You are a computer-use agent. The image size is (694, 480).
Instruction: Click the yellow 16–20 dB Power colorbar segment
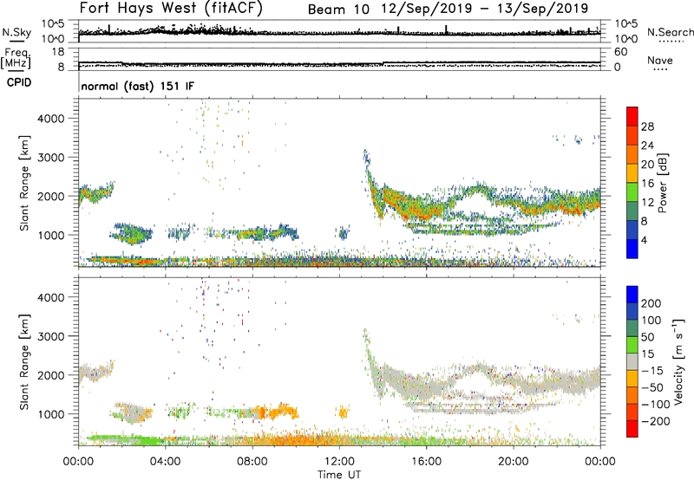(x=632, y=173)
